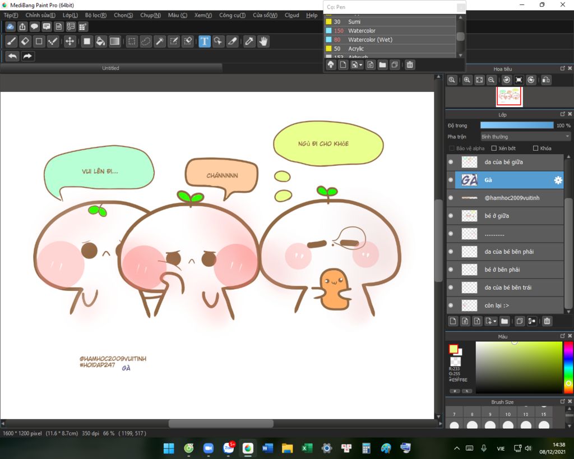
Task: Select the Acrylic brush
Action: tap(390, 49)
